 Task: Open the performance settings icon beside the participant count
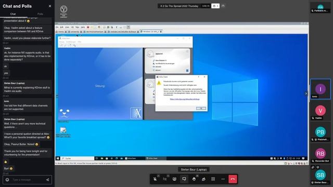[x=223, y=6]
